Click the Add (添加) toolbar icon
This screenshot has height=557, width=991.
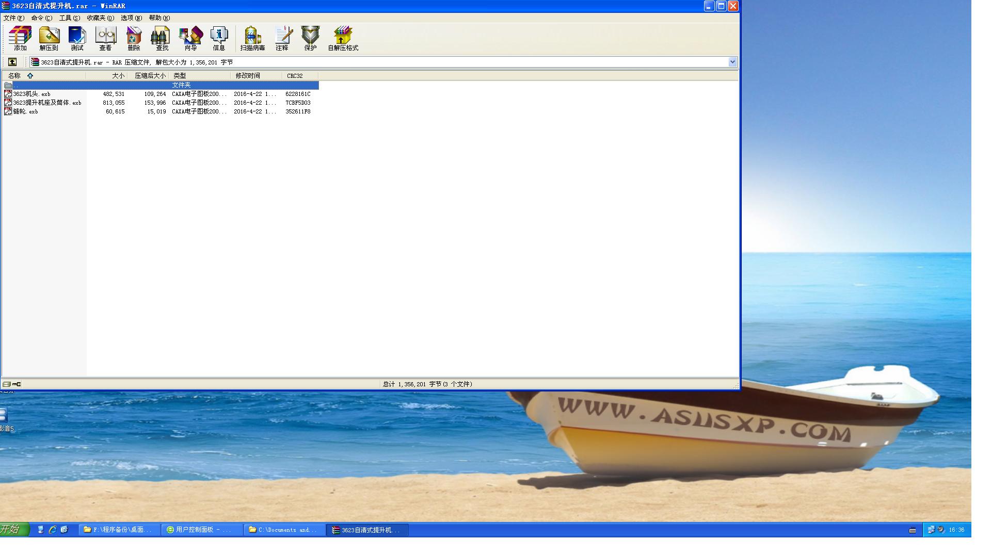pyautogui.click(x=20, y=39)
